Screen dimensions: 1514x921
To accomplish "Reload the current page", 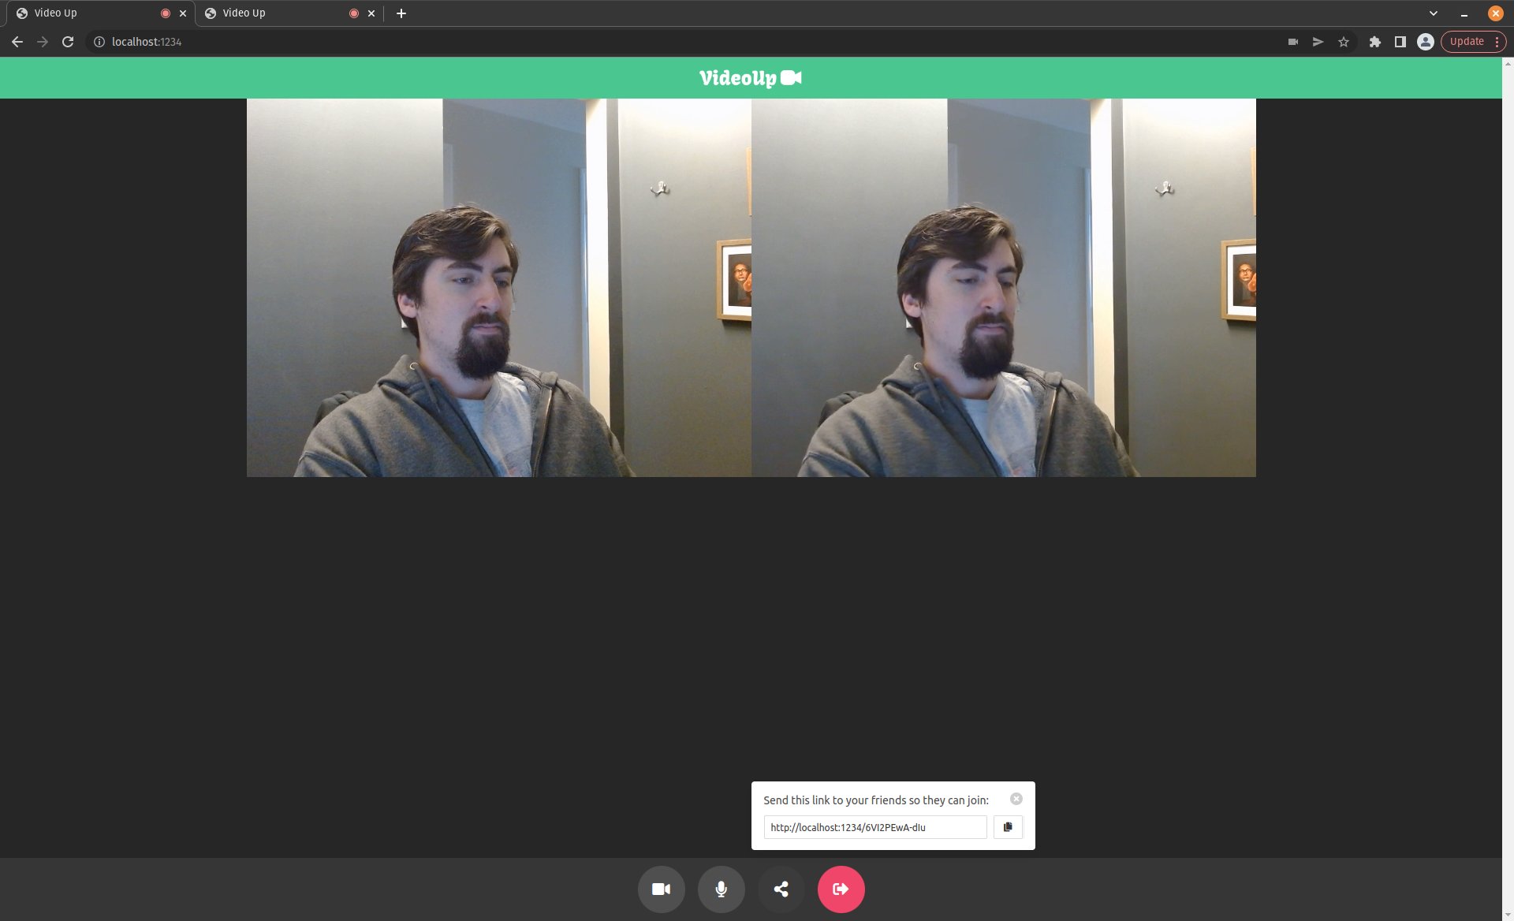I will 68,42.
